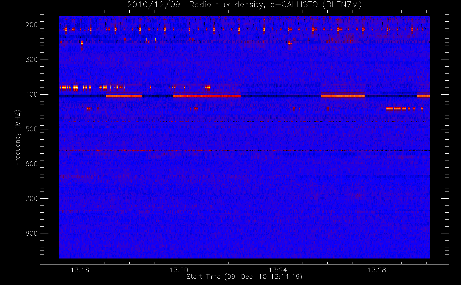Select the 500 frequency tick label
Image resolution: width=461 pixels, height=285 pixels.
coord(31,129)
